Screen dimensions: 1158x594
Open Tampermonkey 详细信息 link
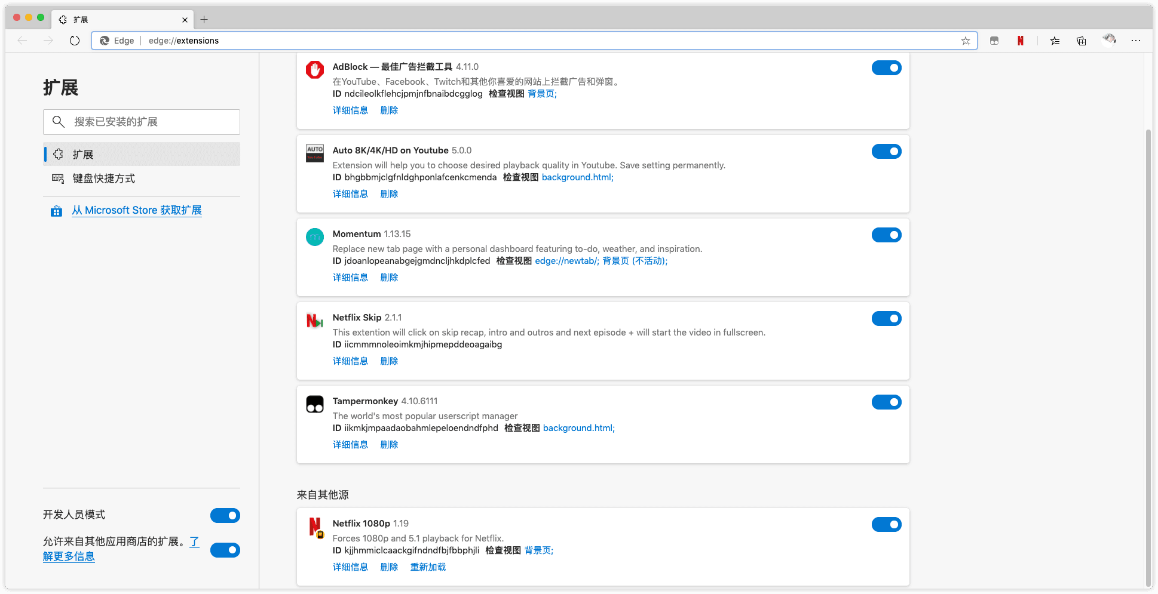click(x=350, y=445)
